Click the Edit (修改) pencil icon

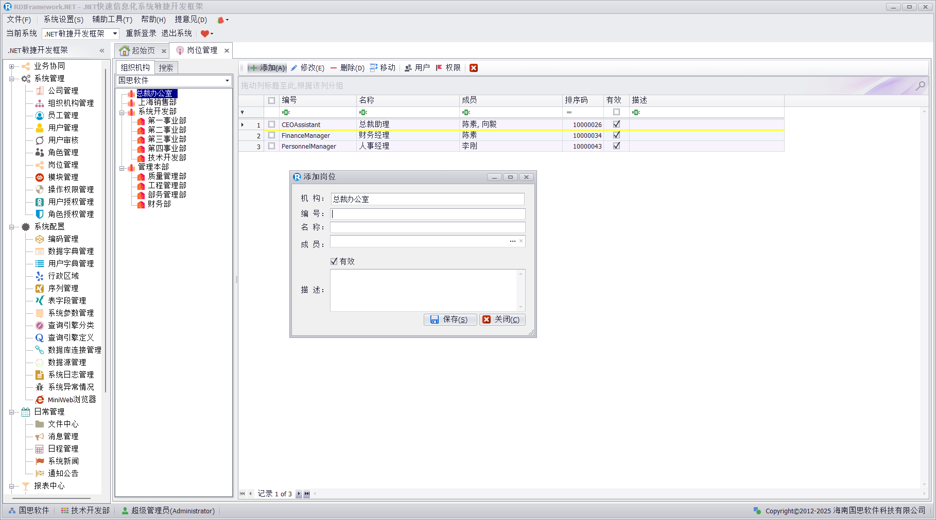point(294,68)
